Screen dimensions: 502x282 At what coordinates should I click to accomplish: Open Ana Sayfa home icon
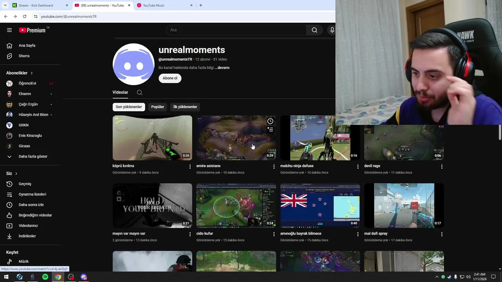coord(9,45)
